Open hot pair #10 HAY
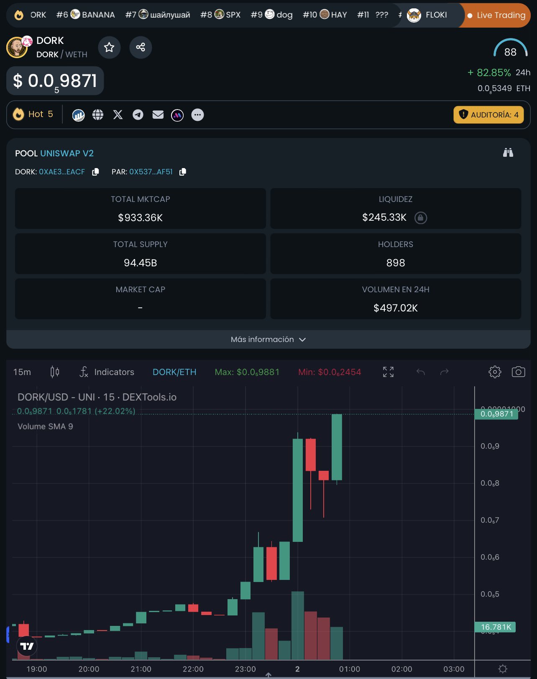The width and height of the screenshot is (537, 679). tap(325, 15)
